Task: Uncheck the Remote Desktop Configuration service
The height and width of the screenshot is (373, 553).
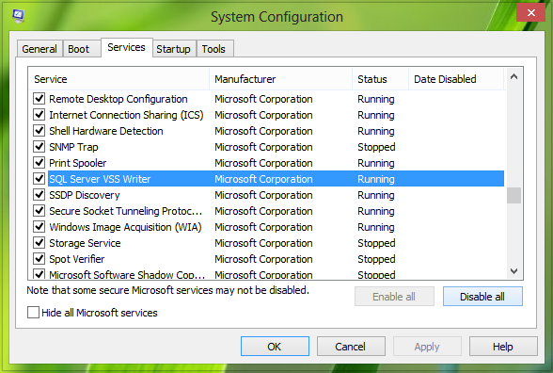Action: coord(39,98)
